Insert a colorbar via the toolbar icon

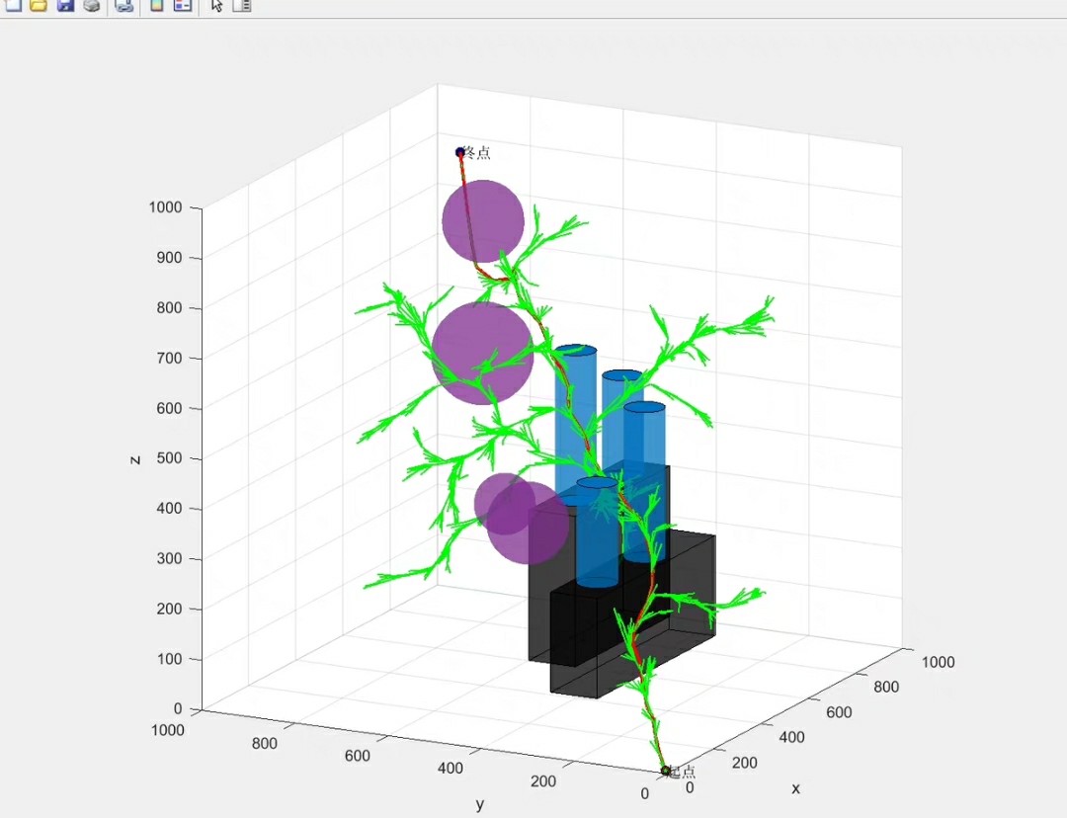point(156,6)
